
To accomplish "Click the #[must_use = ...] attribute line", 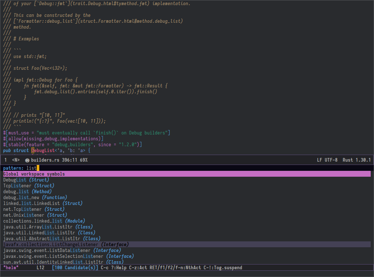I will click(x=87, y=133).
